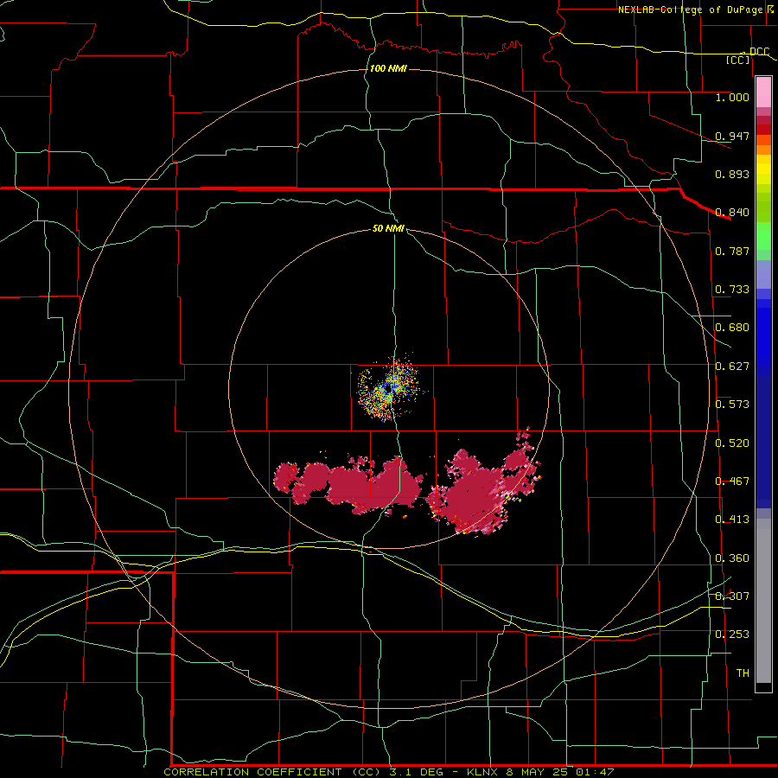The width and height of the screenshot is (778, 778).
Task: Click the 100 NMI range ring label
Action: pos(388,68)
